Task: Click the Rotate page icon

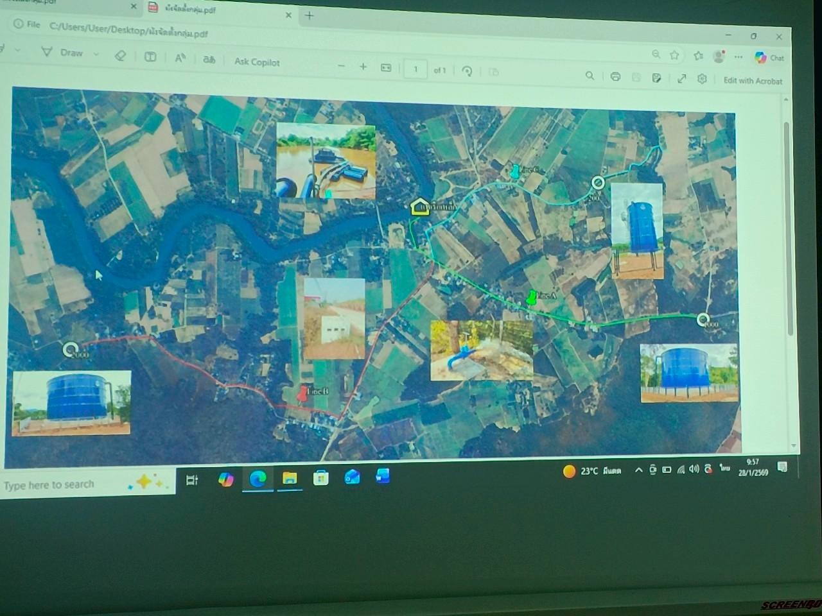Action: (x=467, y=71)
